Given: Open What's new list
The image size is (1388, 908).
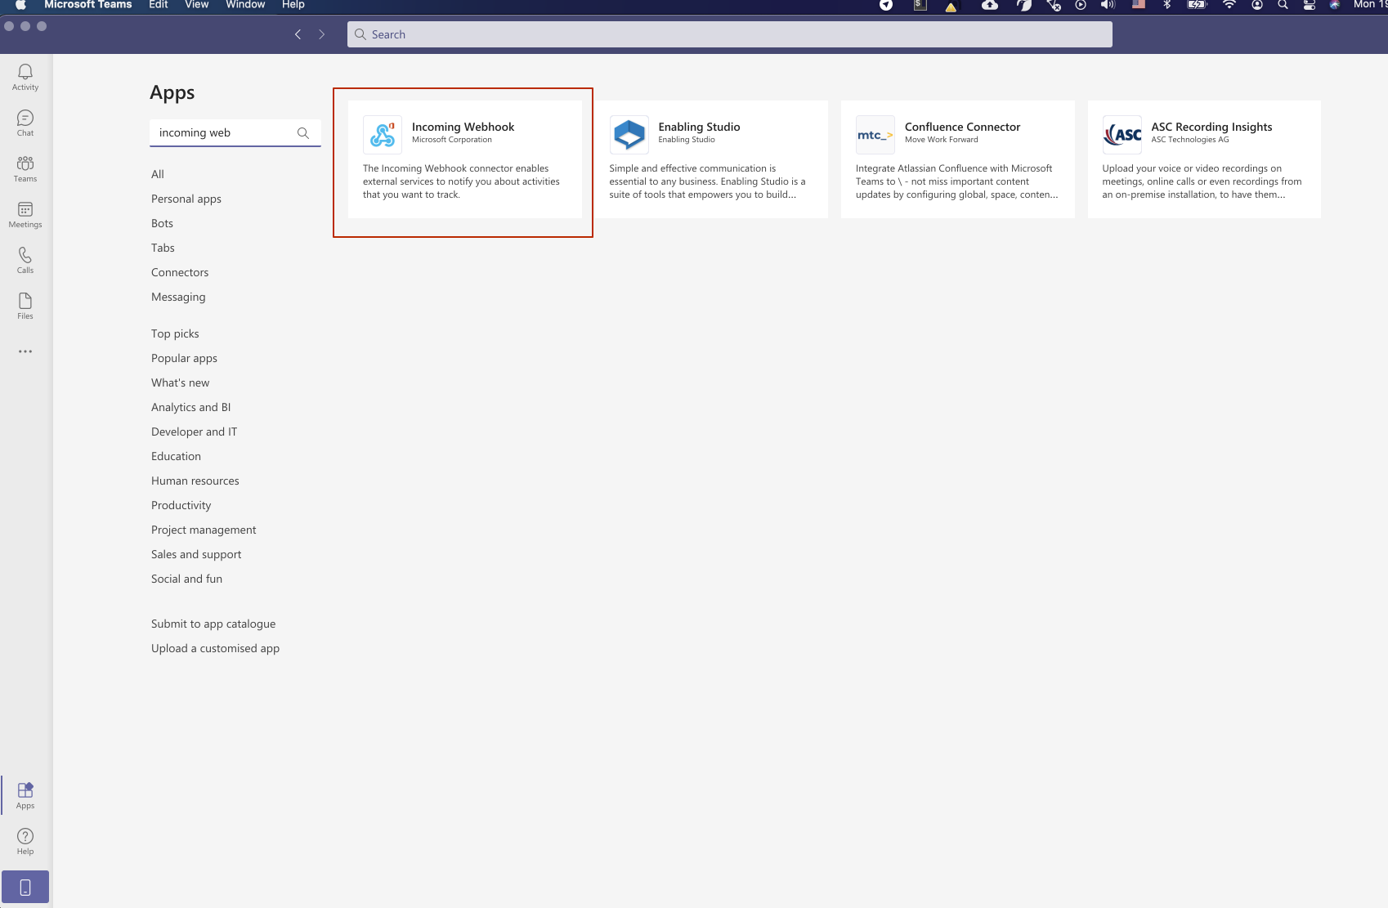Looking at the screenshot, I should point(180,382).
